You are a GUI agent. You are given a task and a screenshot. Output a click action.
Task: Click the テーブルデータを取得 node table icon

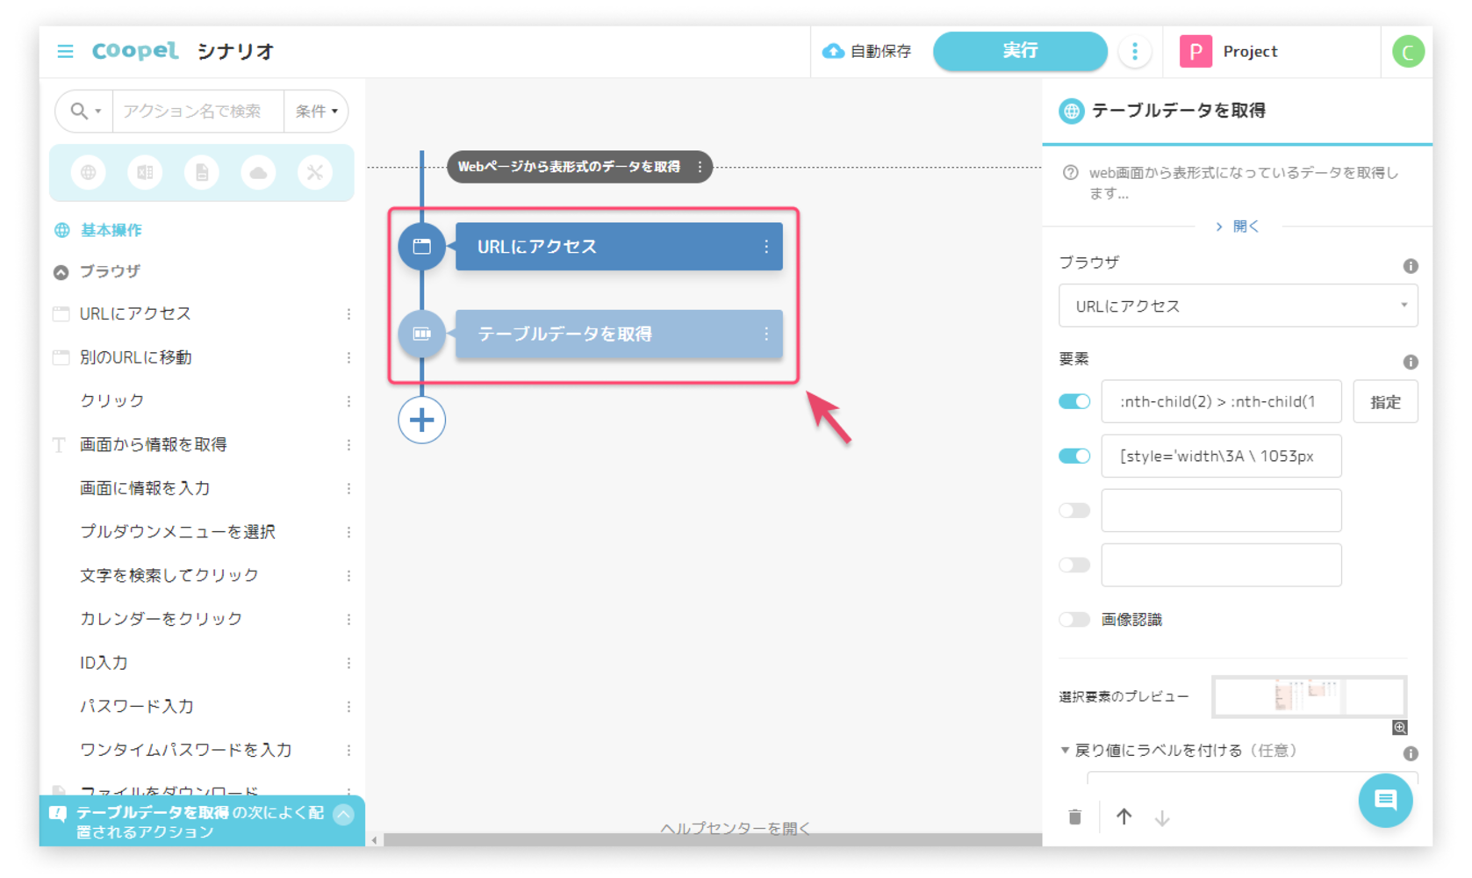click(422, 334)
